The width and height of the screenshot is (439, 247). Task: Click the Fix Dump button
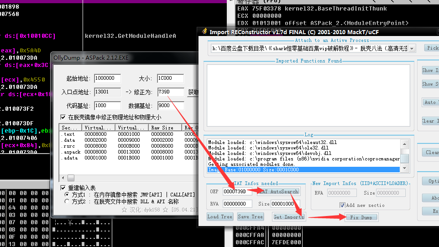pos(361,217)
